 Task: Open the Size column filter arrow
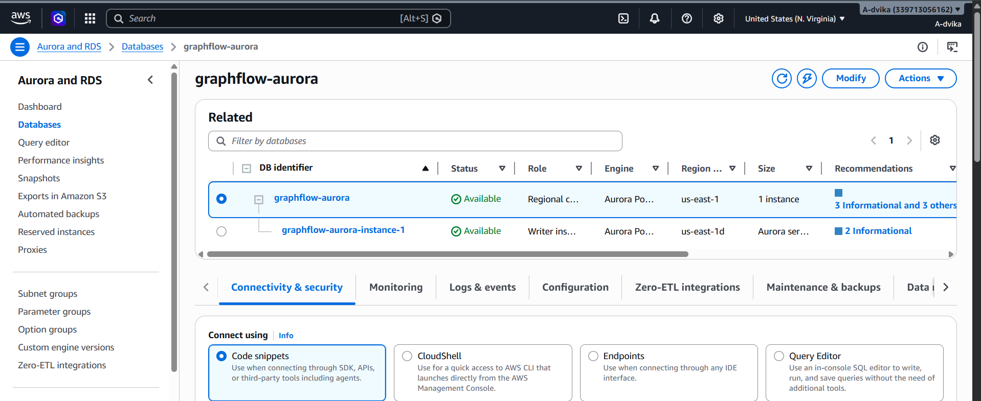(809, 169)
